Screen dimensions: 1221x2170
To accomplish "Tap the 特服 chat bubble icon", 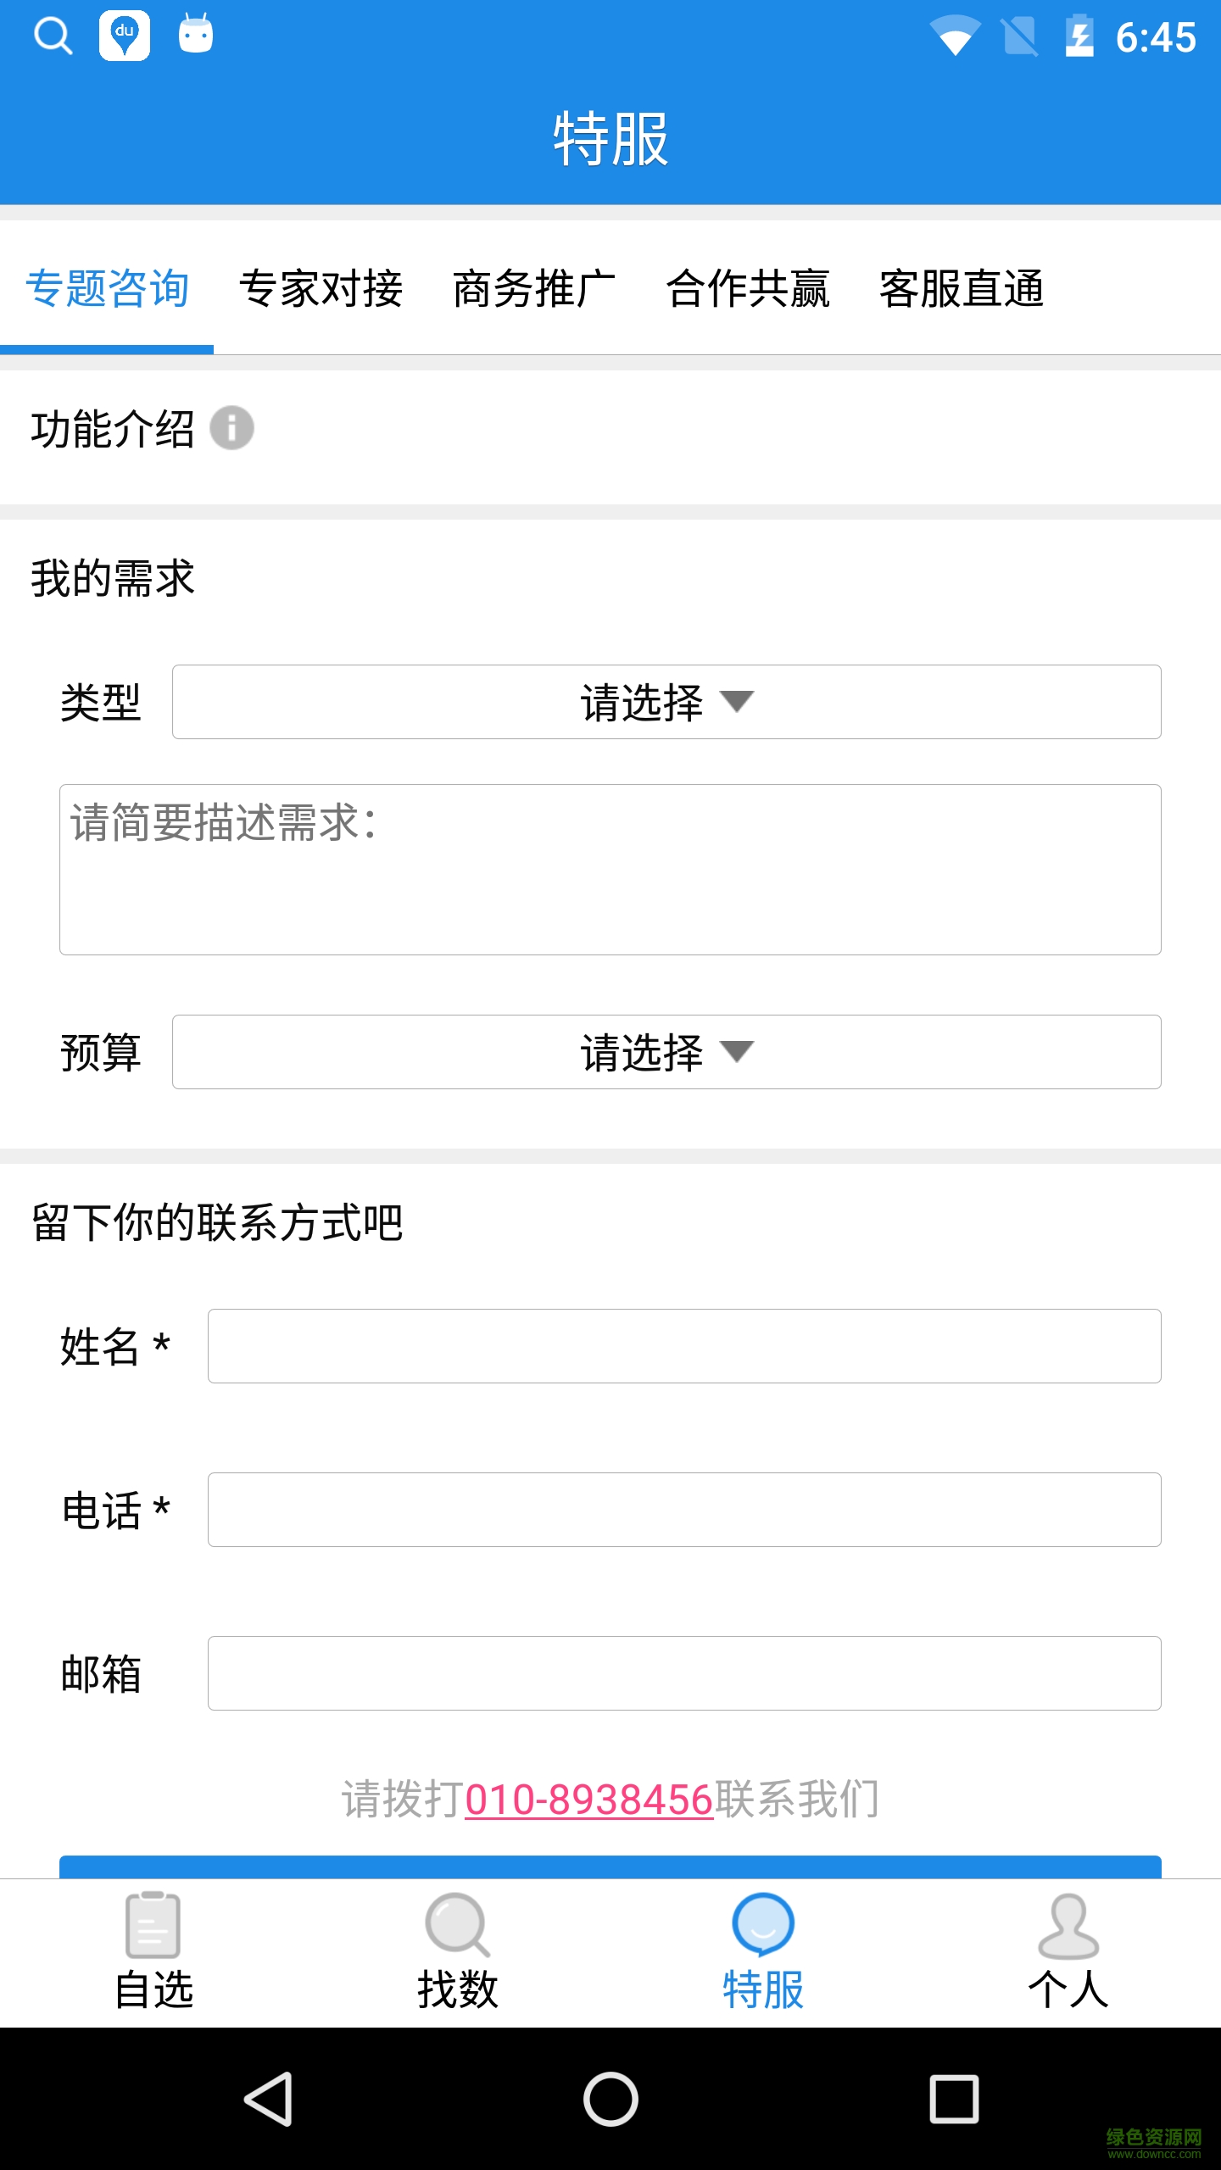I will pyautogui.click(x=763, y=1925).
